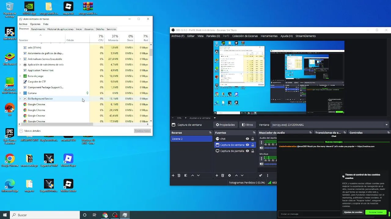Click the Propiedades button in OBS

coord(225,125)
